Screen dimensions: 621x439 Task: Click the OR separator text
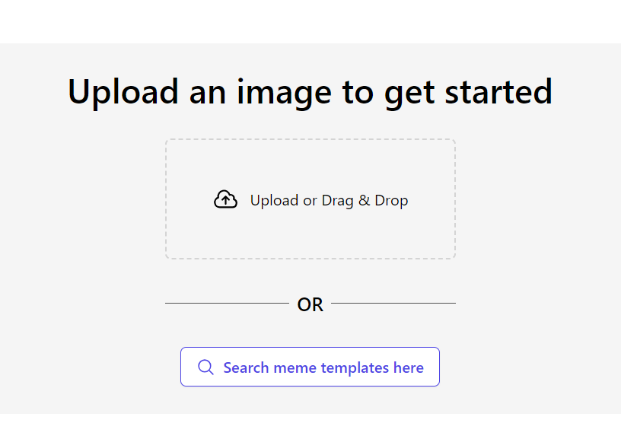(310, 305)
